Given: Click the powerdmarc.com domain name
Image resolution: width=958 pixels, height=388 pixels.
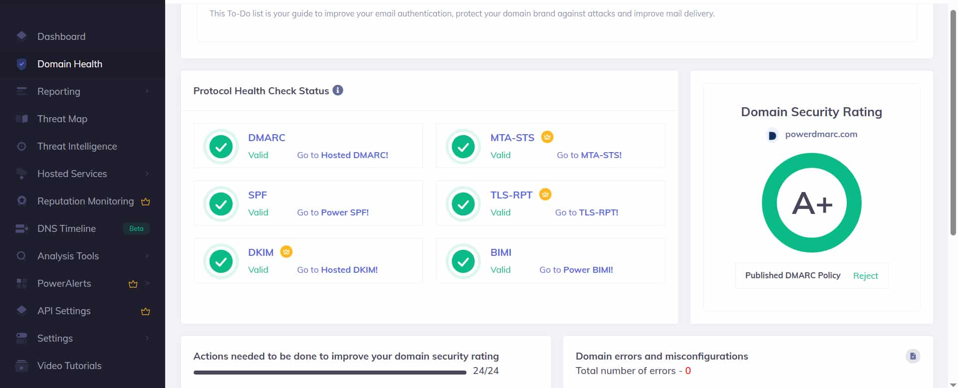Looking at the screenshot, I should (821, 134).
